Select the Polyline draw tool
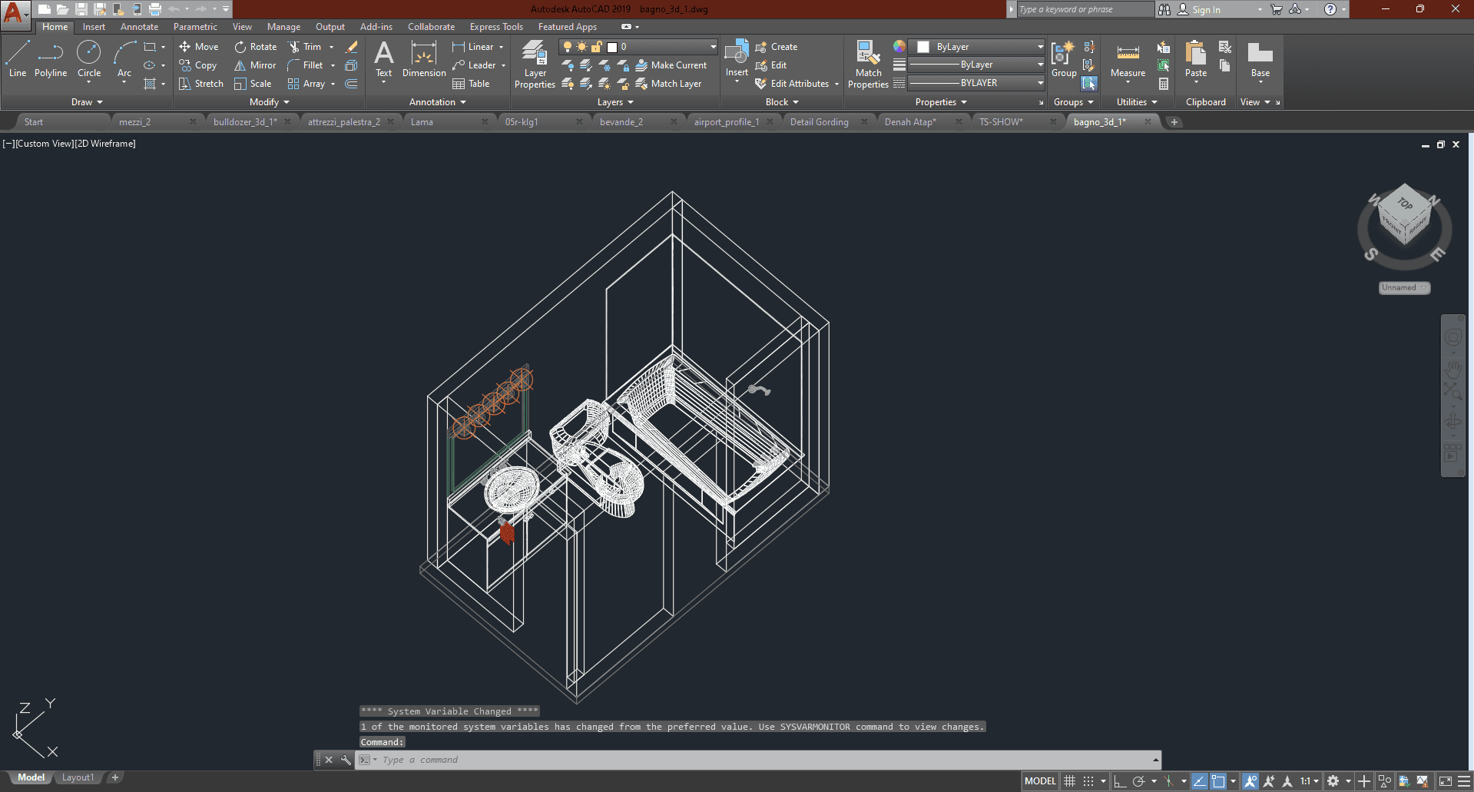This screenshot has width=1474, height=792. 51,60
